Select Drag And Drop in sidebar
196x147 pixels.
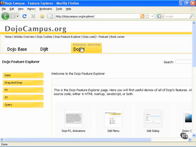tap(23, 83)
